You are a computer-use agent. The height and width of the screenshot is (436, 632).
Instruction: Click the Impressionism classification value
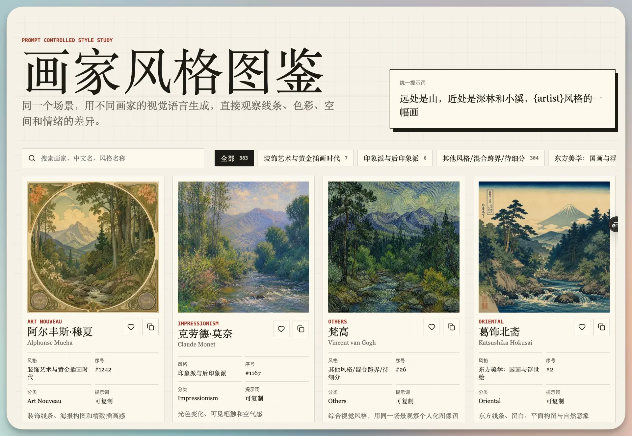[x=198, y=398]
